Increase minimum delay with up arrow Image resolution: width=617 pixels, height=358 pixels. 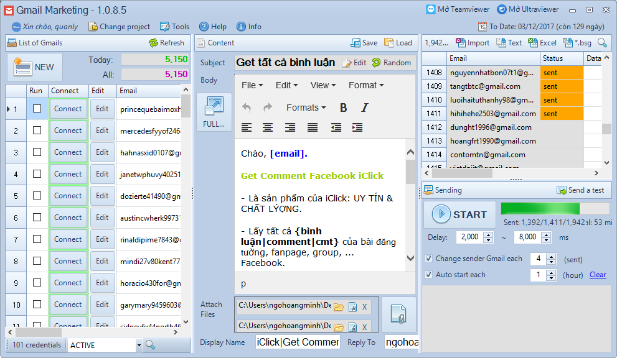pyautogui.click(x=488, y=234)
